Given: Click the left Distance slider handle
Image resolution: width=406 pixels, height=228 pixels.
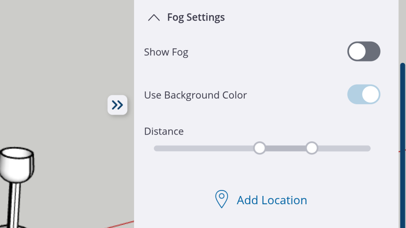Looking at the screenshot, I should [x=260, y=148].
